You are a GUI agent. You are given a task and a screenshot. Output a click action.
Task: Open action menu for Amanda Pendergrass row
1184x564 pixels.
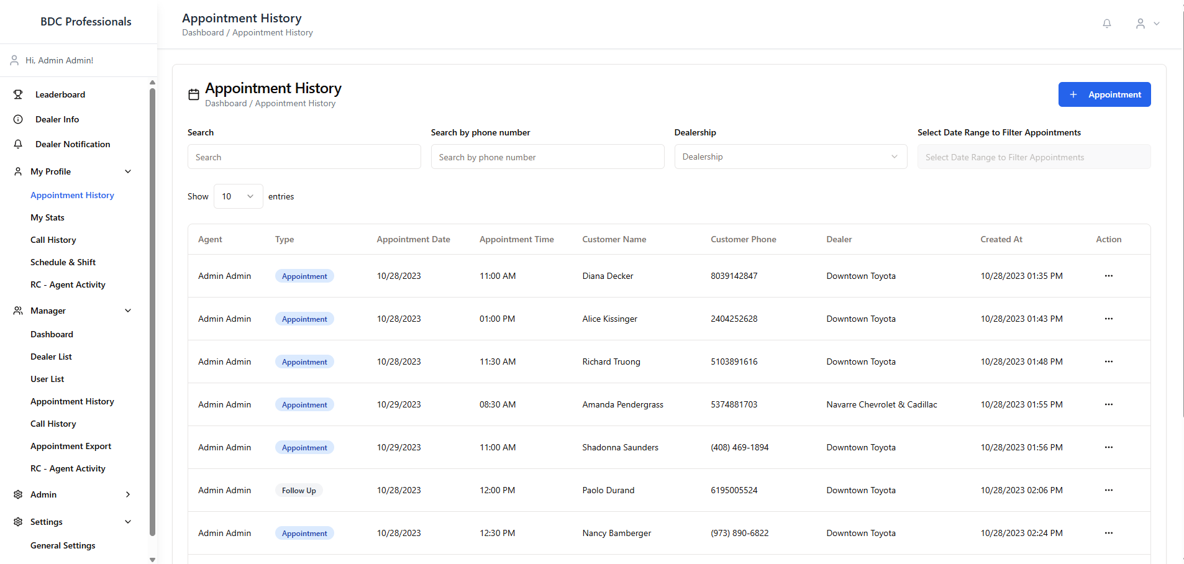tap(1109, 404)
